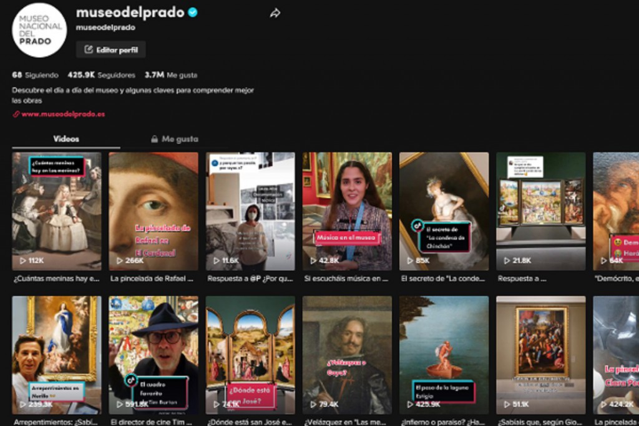This screenshot has height=426, width=639.
Task: Click the blue verified badge next to museodelprado
Action: [x=193, y=12]
